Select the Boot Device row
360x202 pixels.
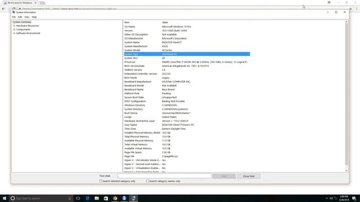click(x=187, y=113)
